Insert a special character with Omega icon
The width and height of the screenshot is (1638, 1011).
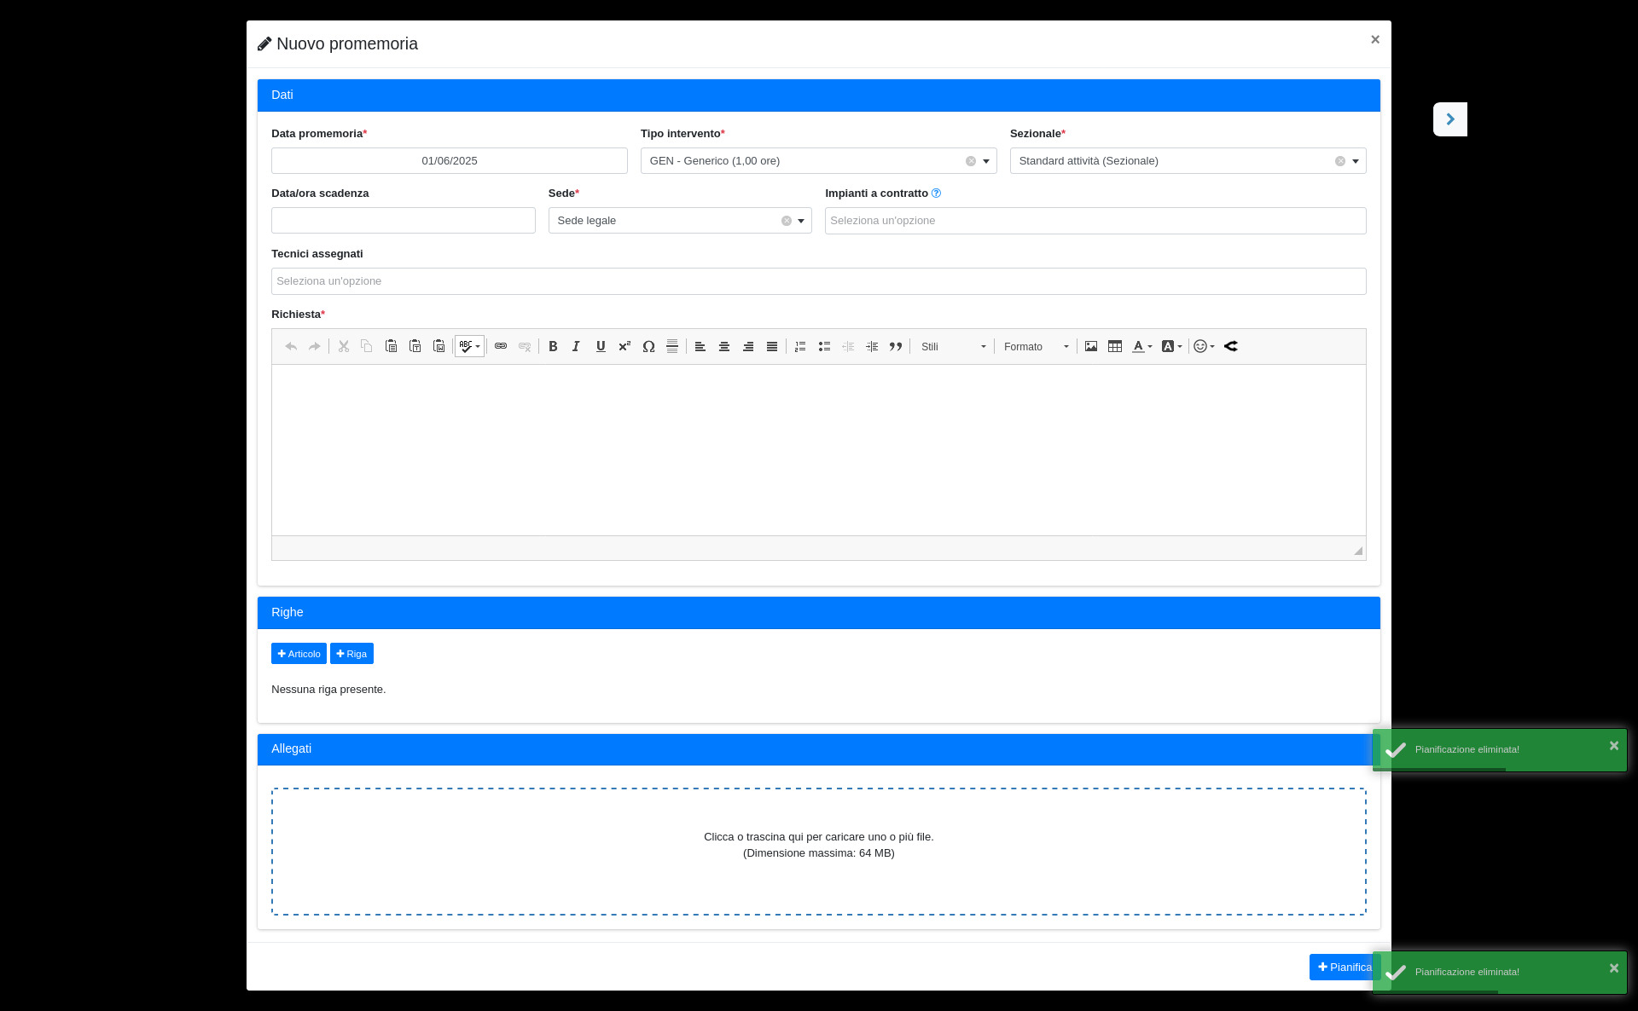648,346
